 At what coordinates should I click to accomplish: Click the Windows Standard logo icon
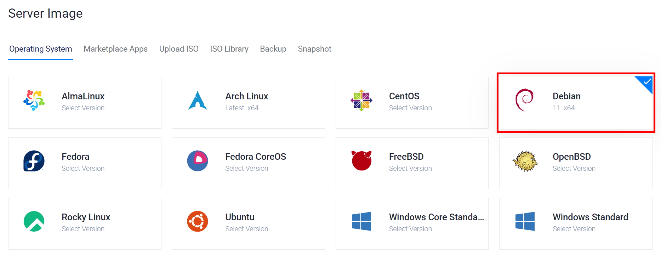[525, 221]
